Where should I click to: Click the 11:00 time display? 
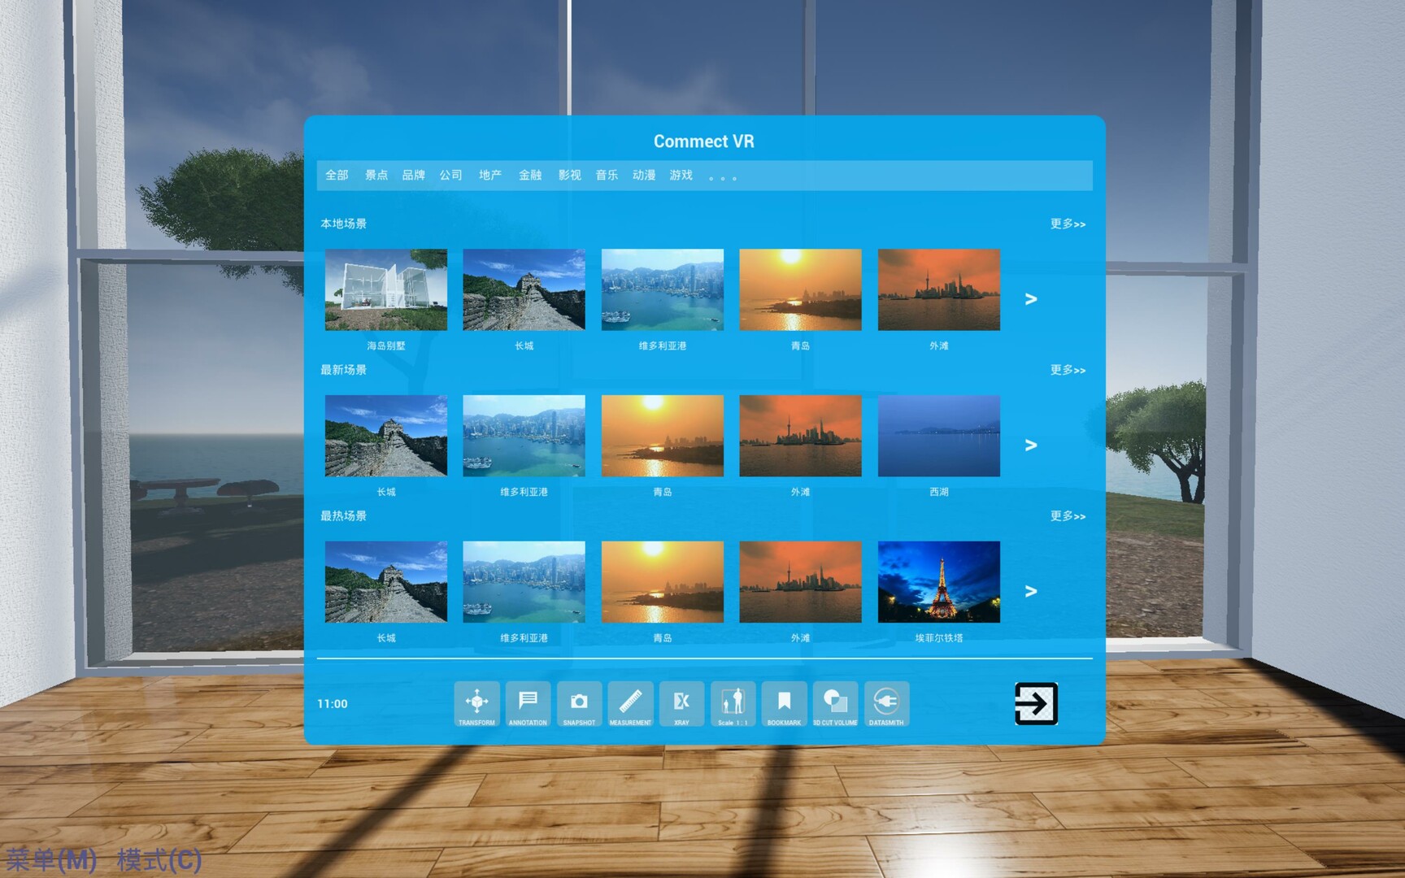pyautogui.click(x=332, y=704)
